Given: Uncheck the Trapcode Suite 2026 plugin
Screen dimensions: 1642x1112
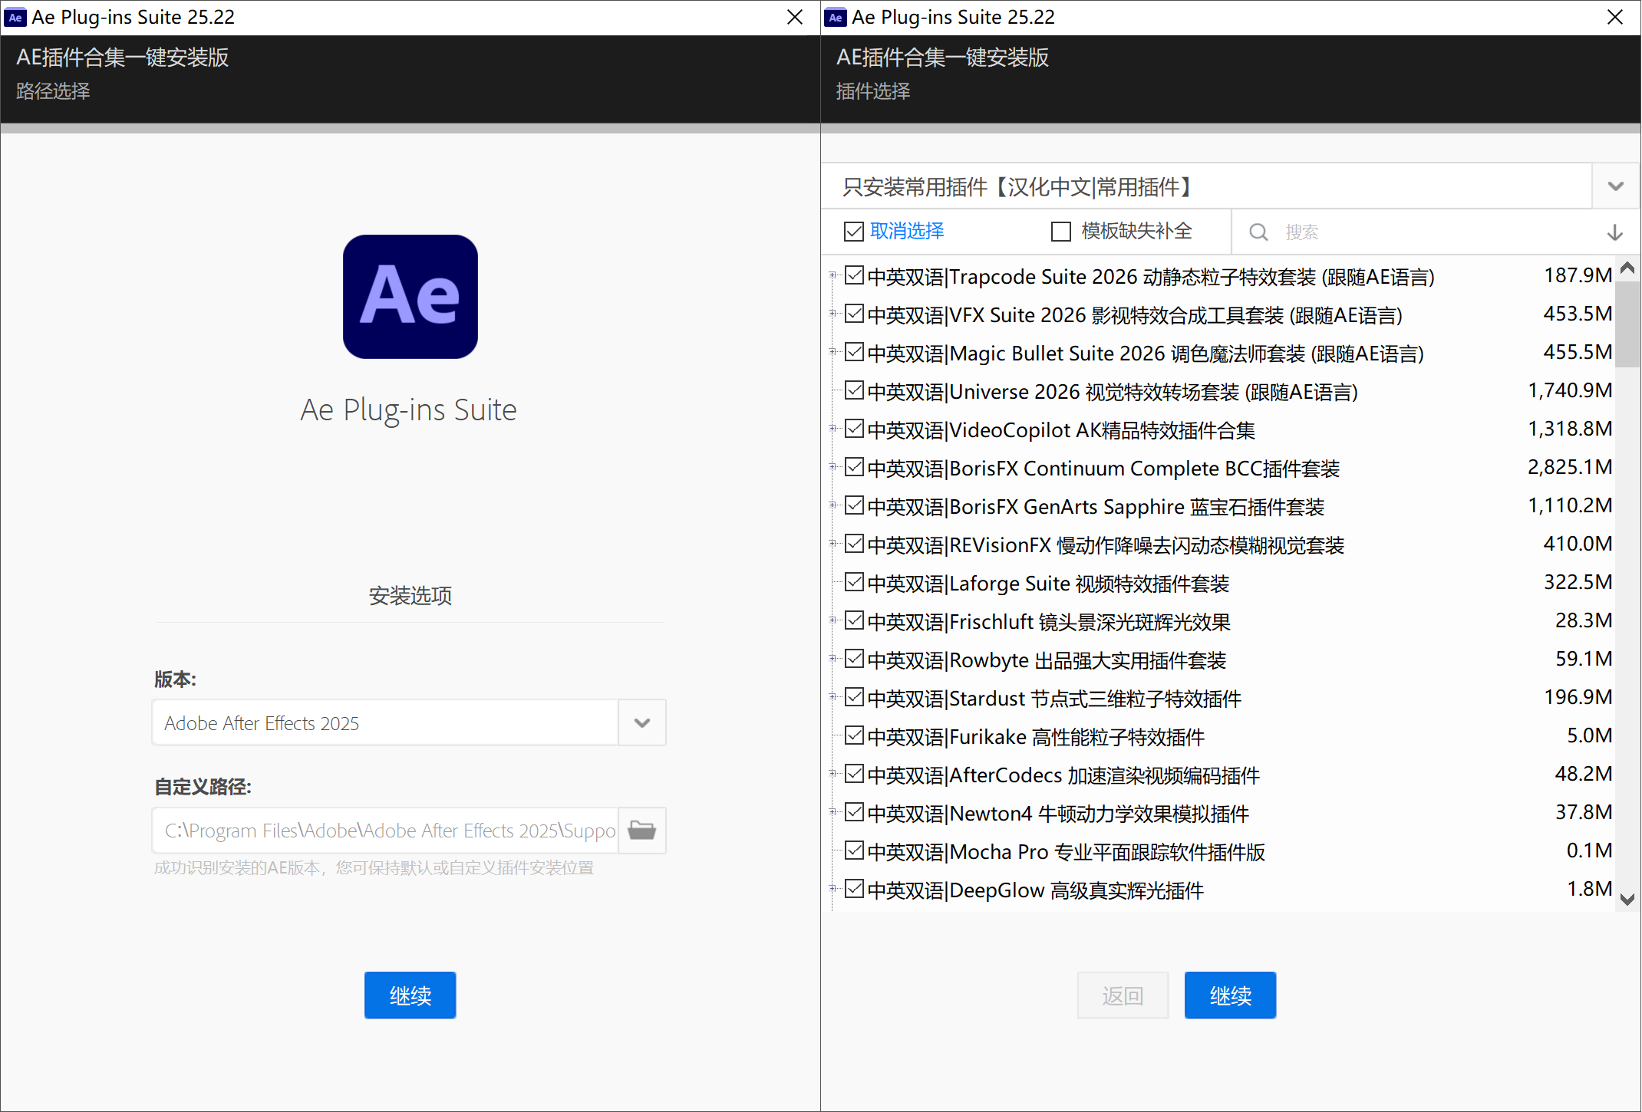Looking at the screenshot, I should pyautogui.click(x=854, y=275).
